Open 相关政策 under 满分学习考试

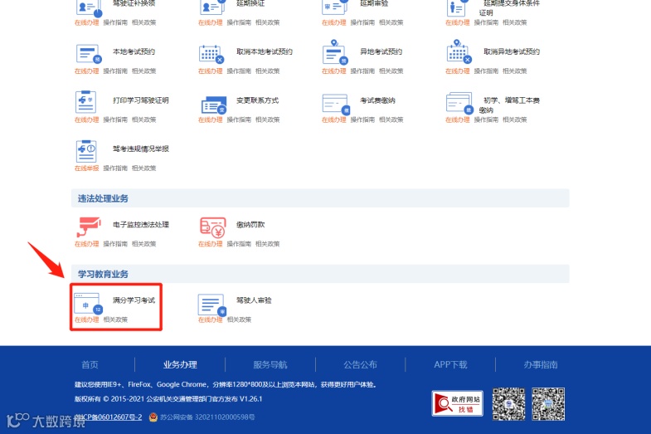(115, 319)
